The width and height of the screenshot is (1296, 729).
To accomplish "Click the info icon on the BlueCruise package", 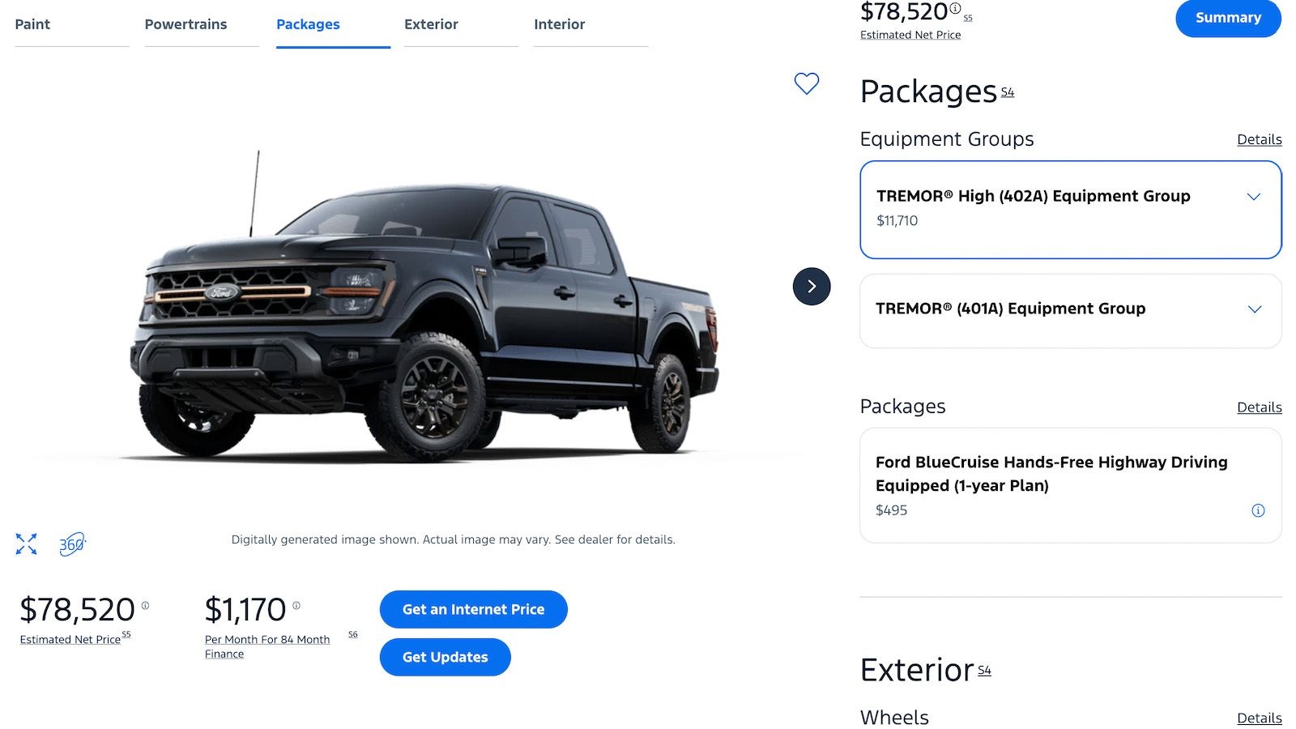I will [x=1258, y=510].
